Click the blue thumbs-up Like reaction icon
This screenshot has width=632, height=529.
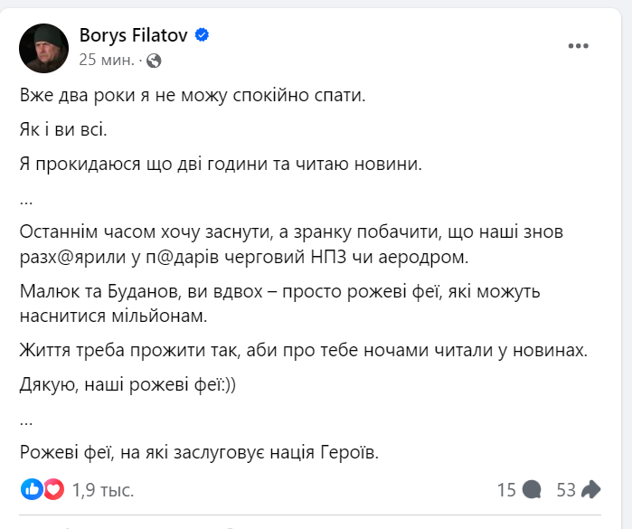pos(32,489)
